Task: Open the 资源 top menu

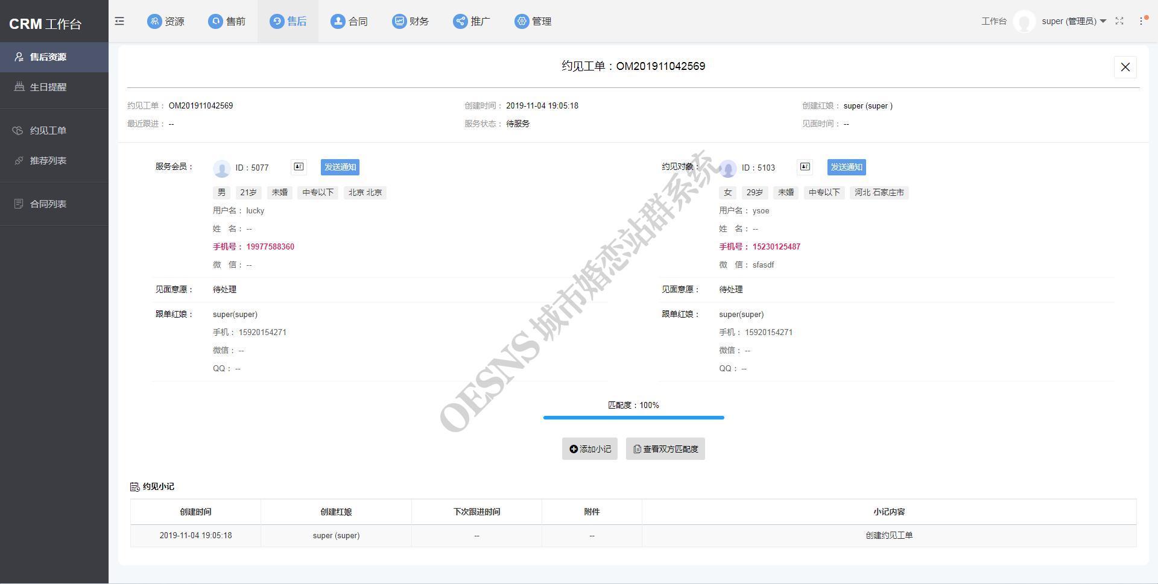Action: (x=166, y=21)
